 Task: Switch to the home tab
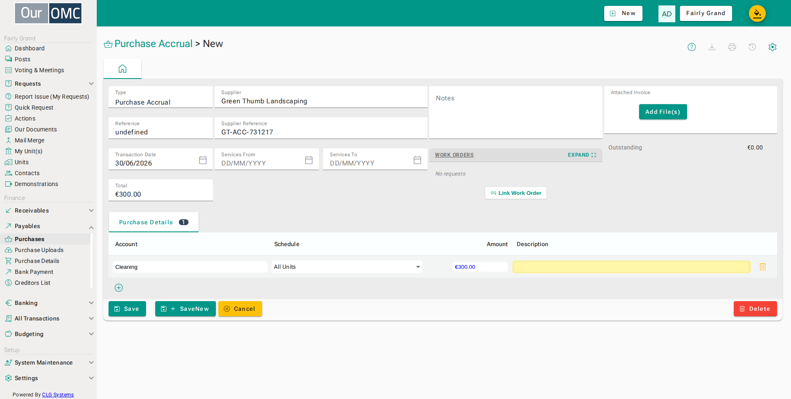(x=122, y=69)
